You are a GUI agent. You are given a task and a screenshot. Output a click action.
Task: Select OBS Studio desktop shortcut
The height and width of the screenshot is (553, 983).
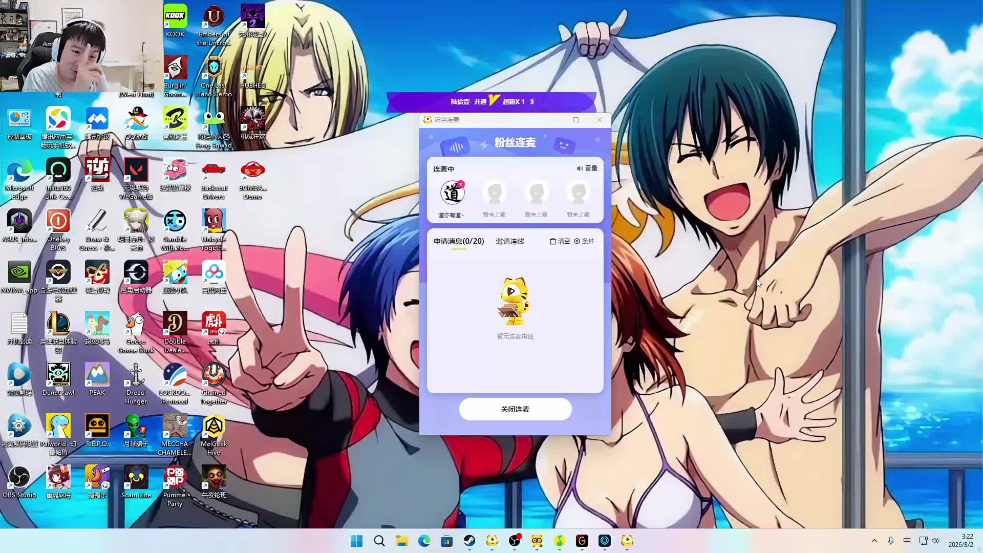point(19,481)
